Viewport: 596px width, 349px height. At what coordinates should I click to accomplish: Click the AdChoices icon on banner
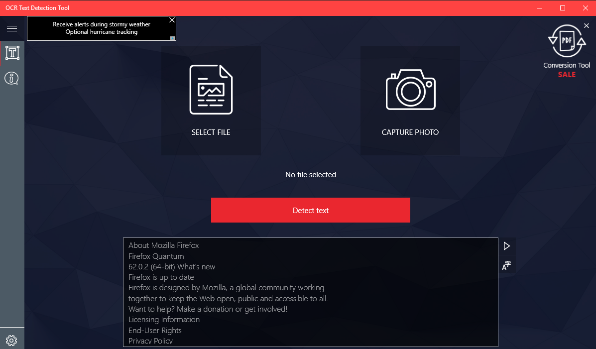point(173,38)
